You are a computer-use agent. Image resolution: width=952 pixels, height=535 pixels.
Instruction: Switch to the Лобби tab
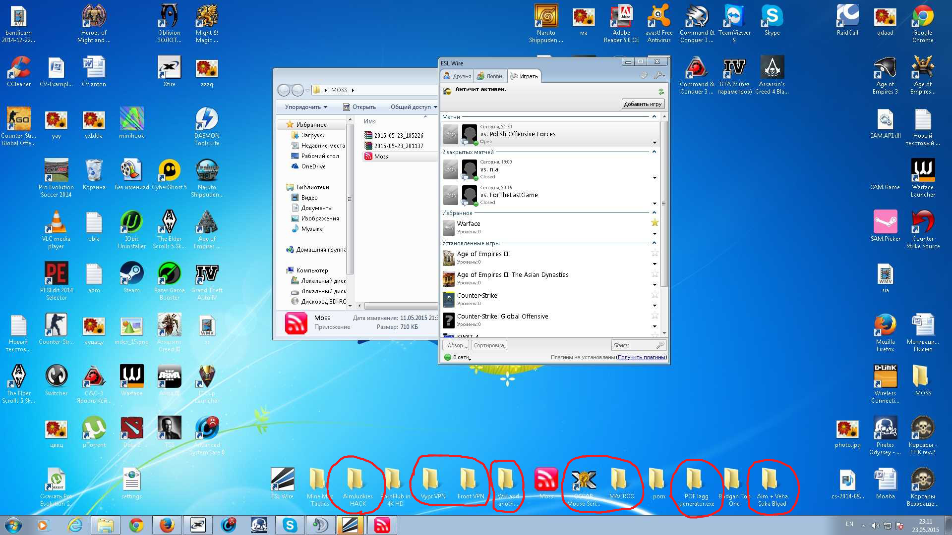[x=490, y=76]
